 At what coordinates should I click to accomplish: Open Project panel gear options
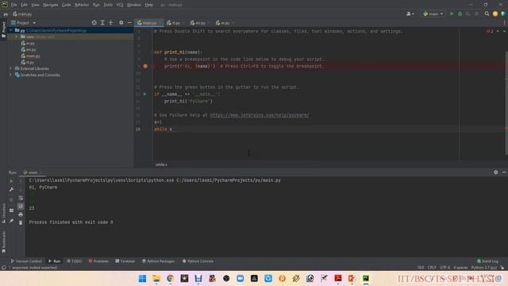pyautogui.click(x=121, y=23)
